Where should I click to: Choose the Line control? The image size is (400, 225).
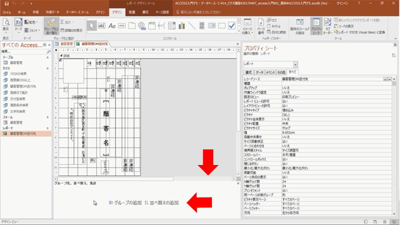tap(192, 26)
